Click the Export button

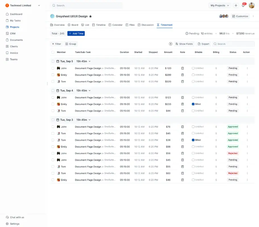pos(204,44)
